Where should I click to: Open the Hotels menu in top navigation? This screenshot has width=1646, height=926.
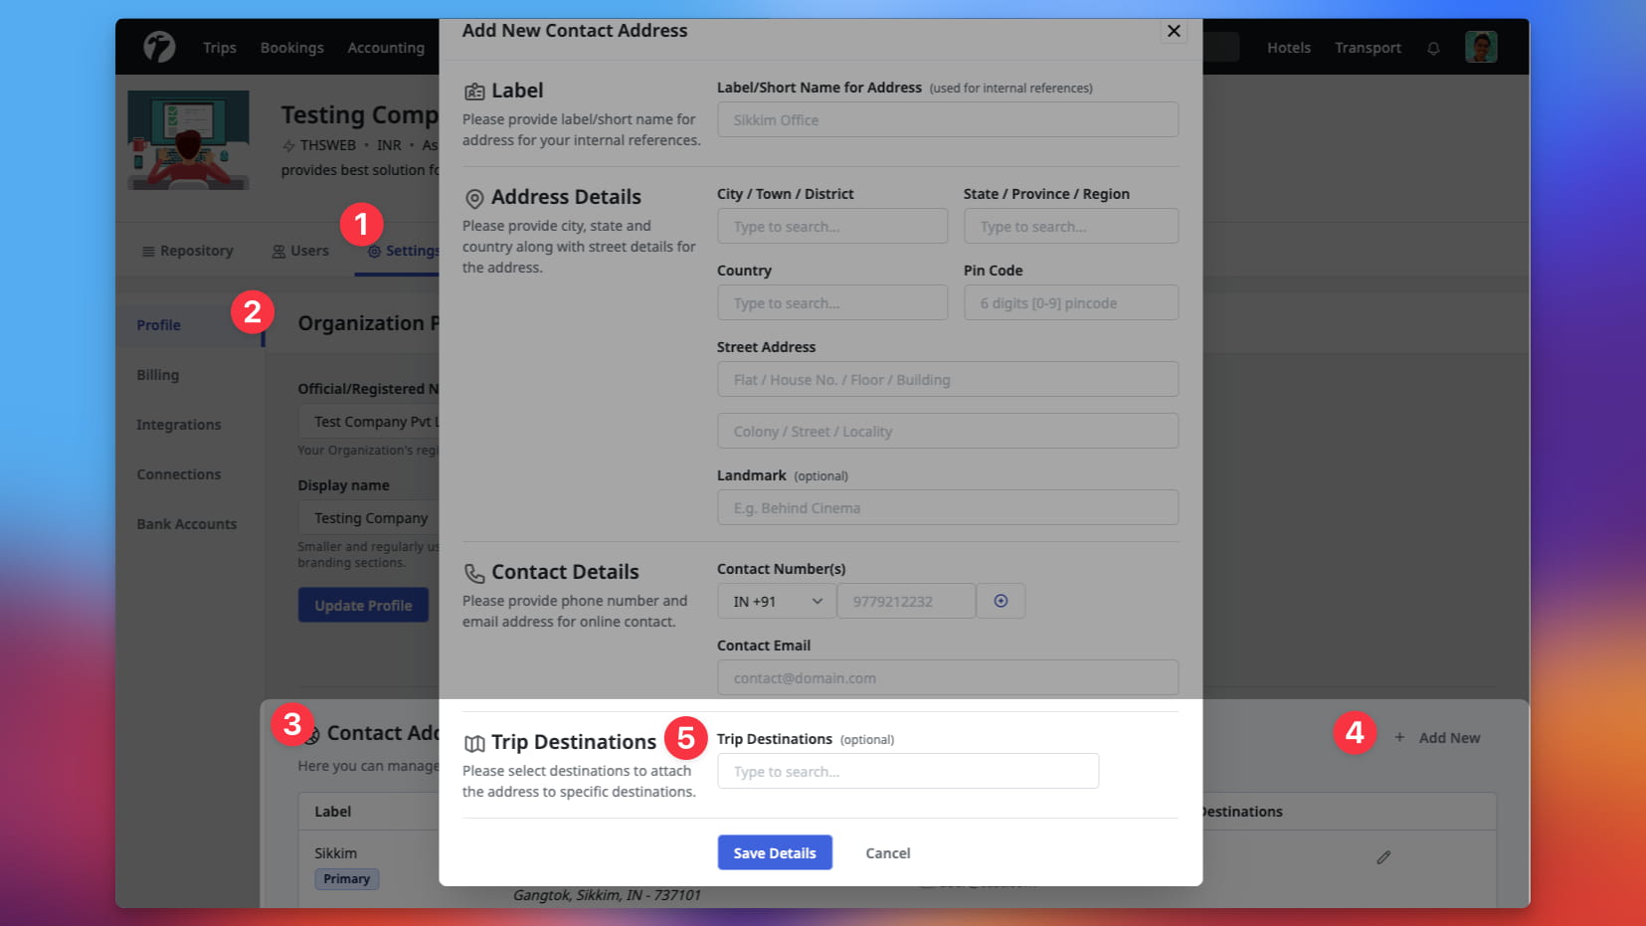pyautogui.click(x=1288, y=47)
